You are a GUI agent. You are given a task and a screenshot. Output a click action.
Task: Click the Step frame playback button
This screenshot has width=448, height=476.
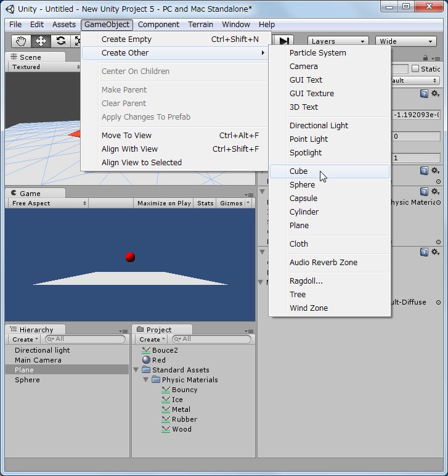click(x=284, y=41)
